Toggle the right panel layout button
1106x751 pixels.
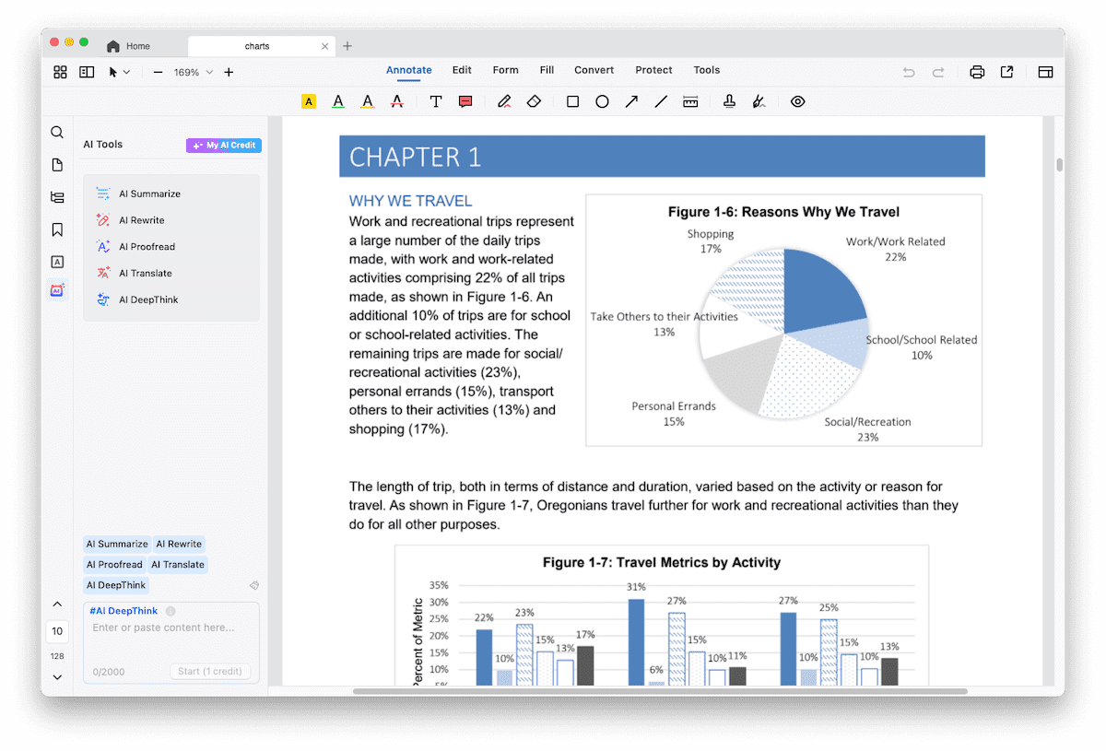[1045, 72]
